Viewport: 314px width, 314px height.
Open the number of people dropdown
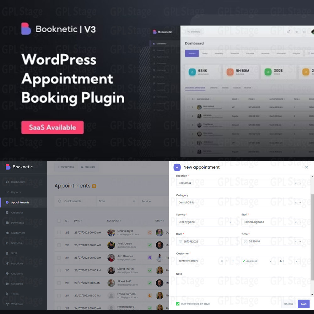point(288,261)
